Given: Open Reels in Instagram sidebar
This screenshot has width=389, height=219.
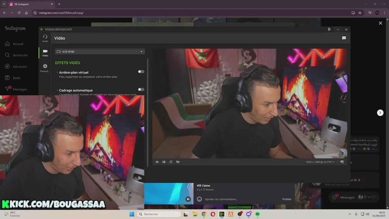Looking at the screenshot, I should click(x=13, y=78).
